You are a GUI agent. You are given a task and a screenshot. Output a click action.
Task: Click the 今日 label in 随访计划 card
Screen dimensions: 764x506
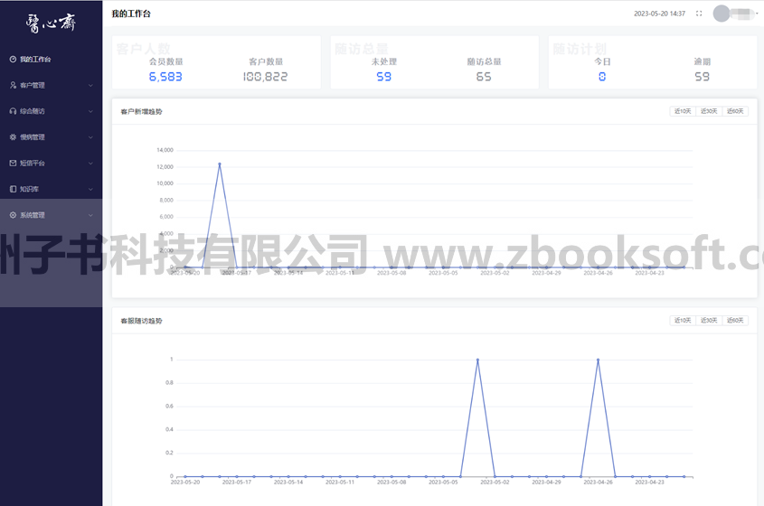[x=603, y=61]
